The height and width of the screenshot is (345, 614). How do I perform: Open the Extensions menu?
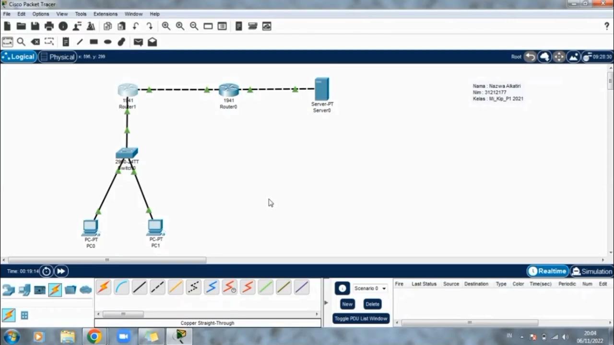[x=106, y=14]
